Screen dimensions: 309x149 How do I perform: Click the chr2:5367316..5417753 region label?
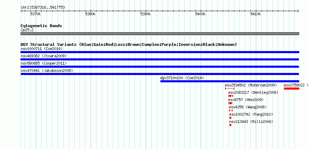43,8
